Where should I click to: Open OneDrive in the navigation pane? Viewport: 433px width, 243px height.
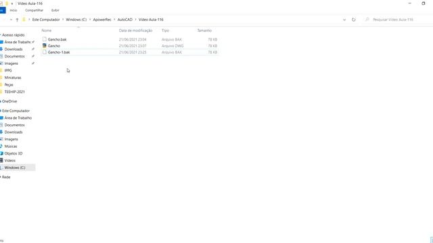(x=9, y=101)
